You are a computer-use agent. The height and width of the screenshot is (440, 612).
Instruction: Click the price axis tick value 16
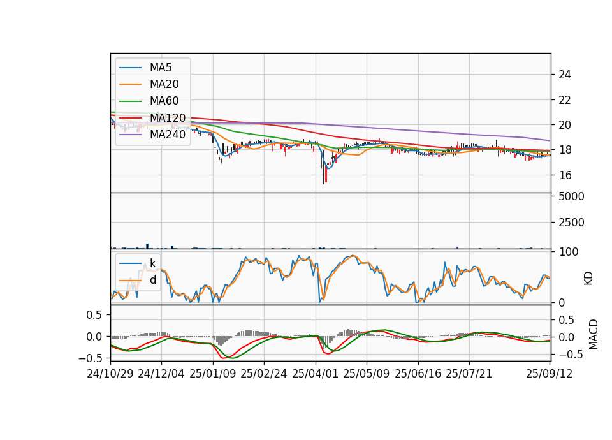pos(564,175)
